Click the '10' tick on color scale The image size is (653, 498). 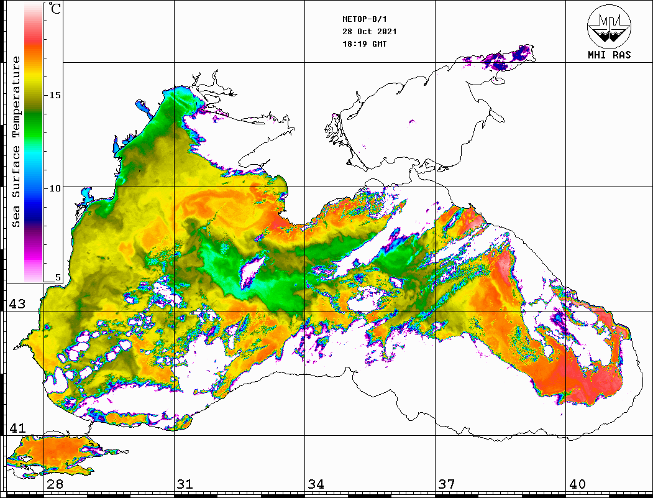click(55, 188)
